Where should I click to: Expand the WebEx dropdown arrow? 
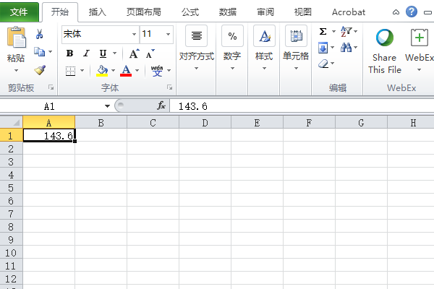coord(419,69)
